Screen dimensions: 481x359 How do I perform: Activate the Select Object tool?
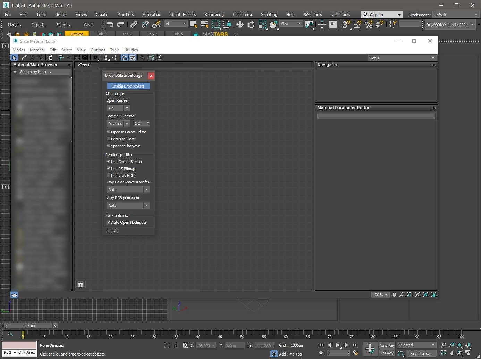pos(193,24)
